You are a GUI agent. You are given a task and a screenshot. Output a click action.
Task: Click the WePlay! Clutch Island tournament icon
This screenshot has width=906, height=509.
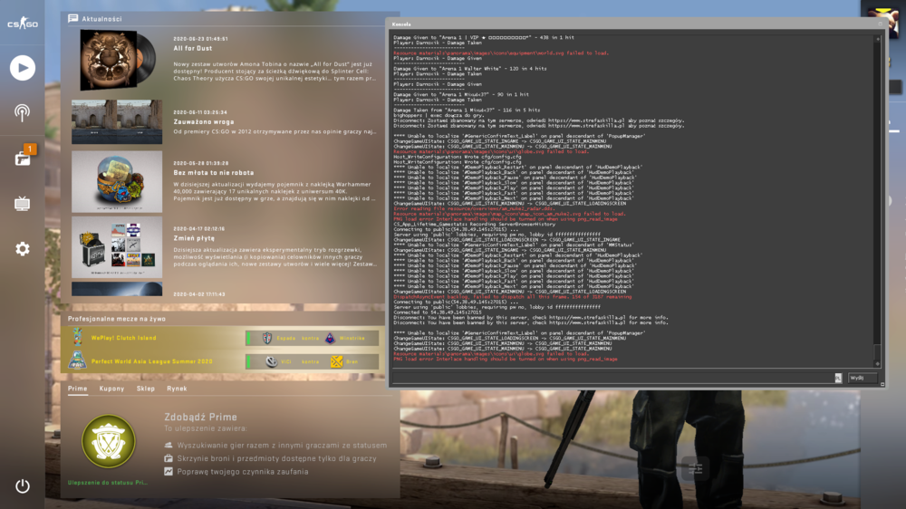coord(77,338)
